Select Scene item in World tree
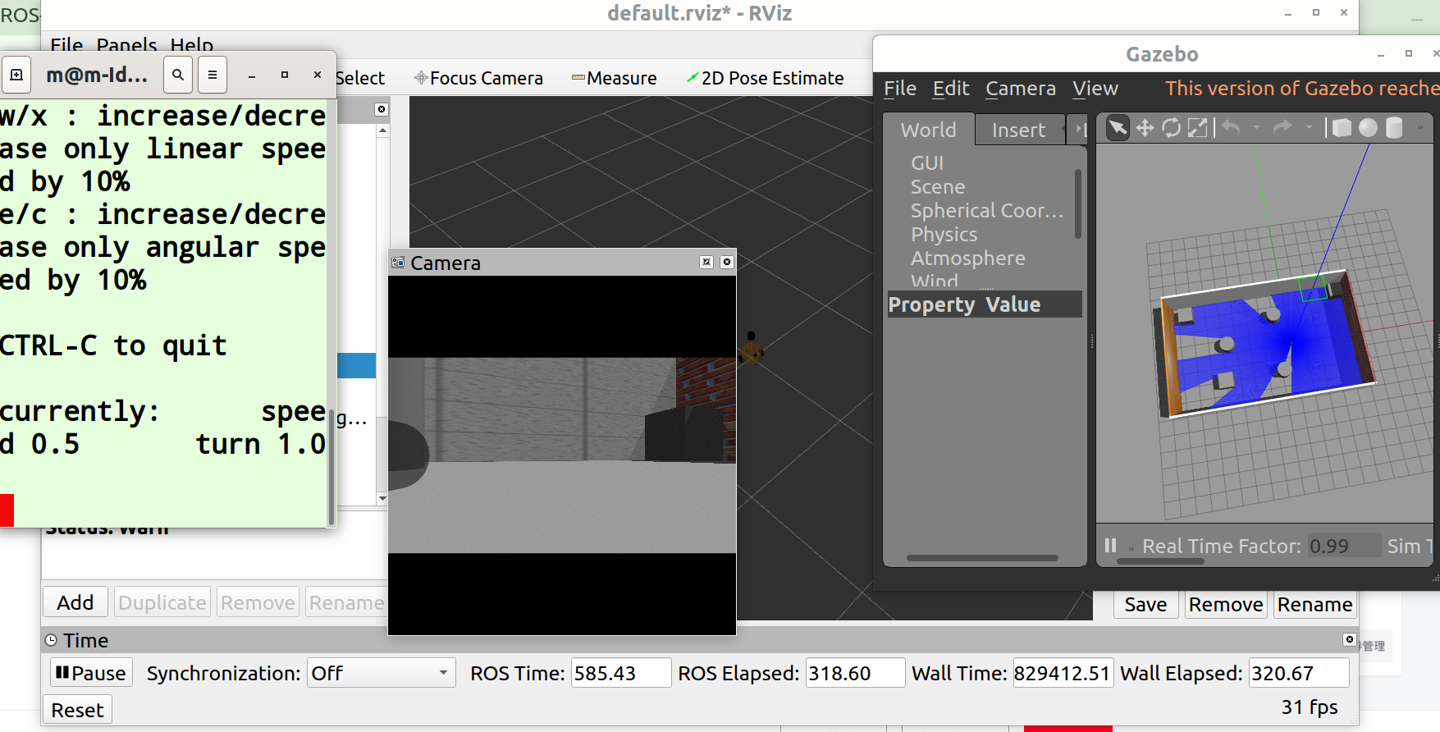The height and width of the screenshot is (732, 1440). pyautogui.click(x=938, y=186)
